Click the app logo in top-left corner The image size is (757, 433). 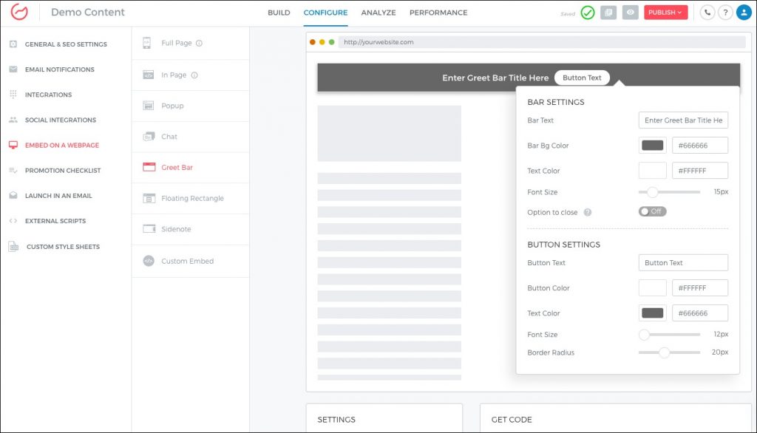point(19,13)
